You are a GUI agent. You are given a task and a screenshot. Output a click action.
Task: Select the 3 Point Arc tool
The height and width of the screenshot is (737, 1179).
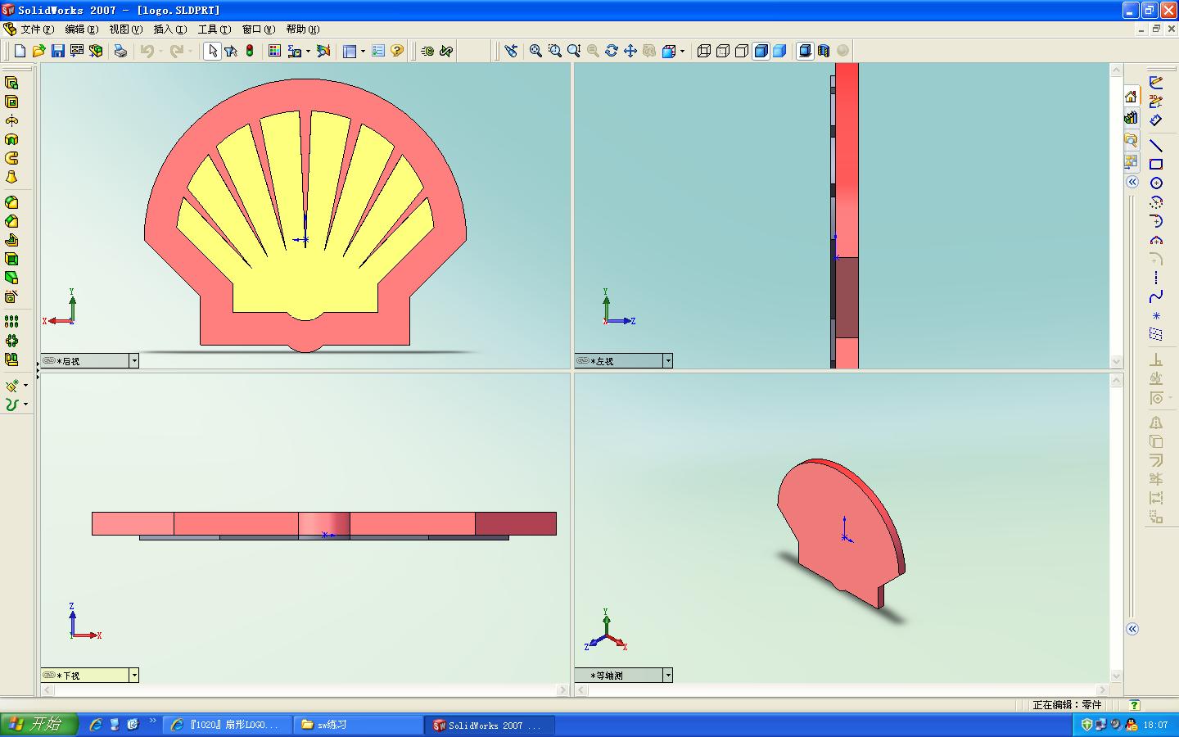click(x=1156, y=240)
